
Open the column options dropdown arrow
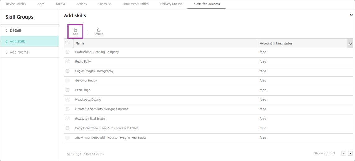tap(350, 44)
